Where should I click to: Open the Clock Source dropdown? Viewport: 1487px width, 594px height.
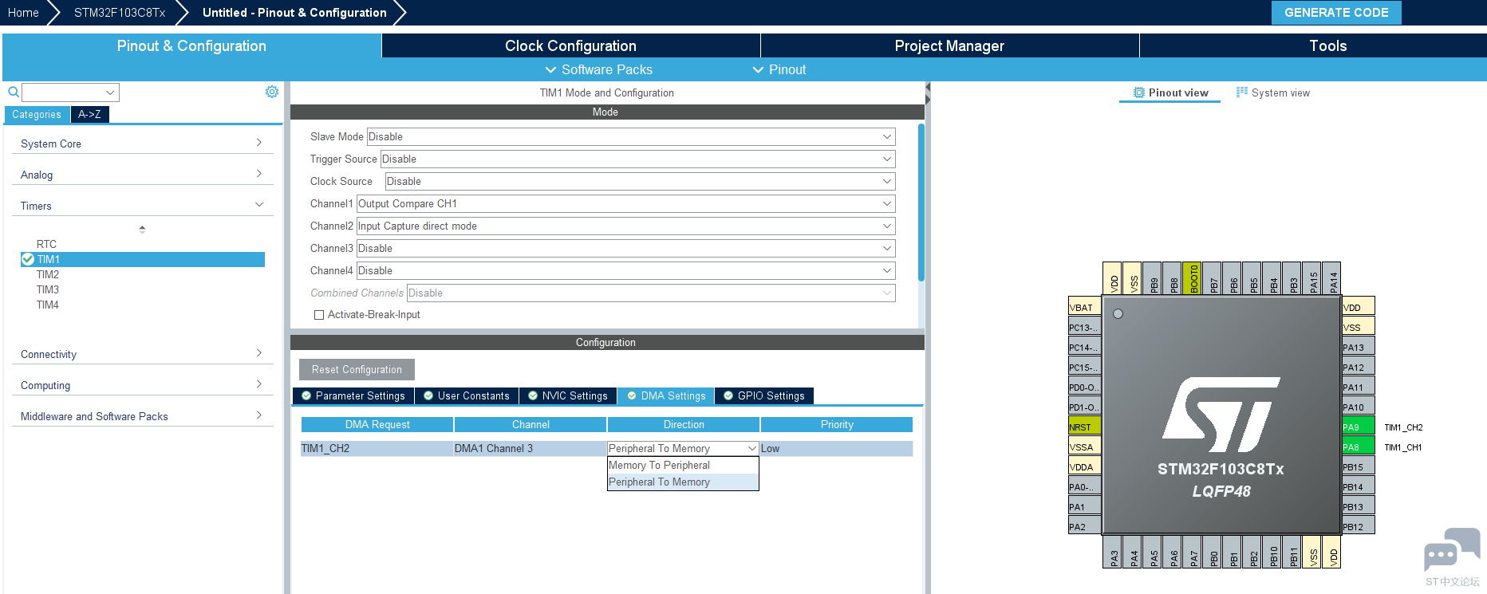click(x=640, y=181)
